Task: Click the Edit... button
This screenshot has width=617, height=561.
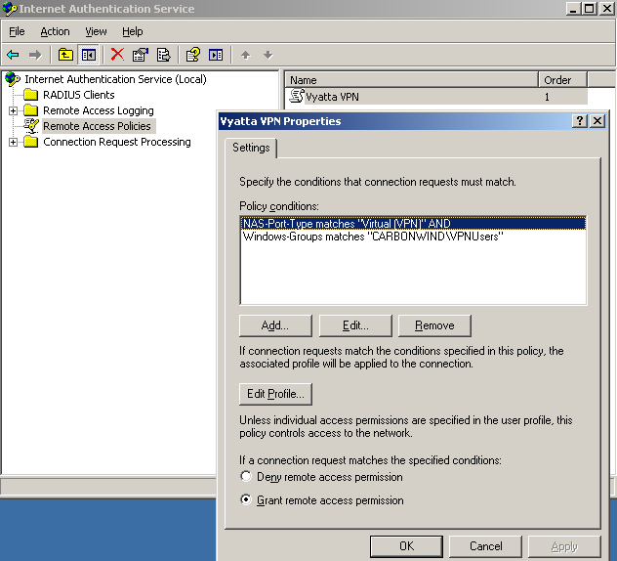Action: [355, 325]
